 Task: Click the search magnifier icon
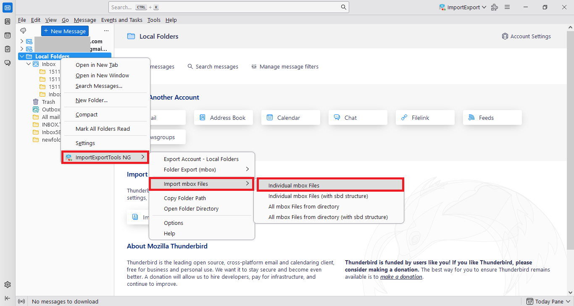344,7
